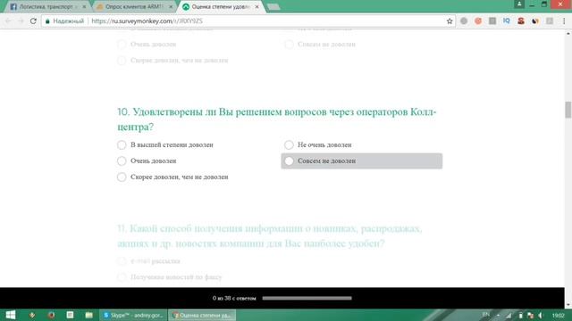Choose 'Скорее доволен, чем не доволен' in question 10
The height and width of the screenshot is (321, 572).
(x=122, y=177)
